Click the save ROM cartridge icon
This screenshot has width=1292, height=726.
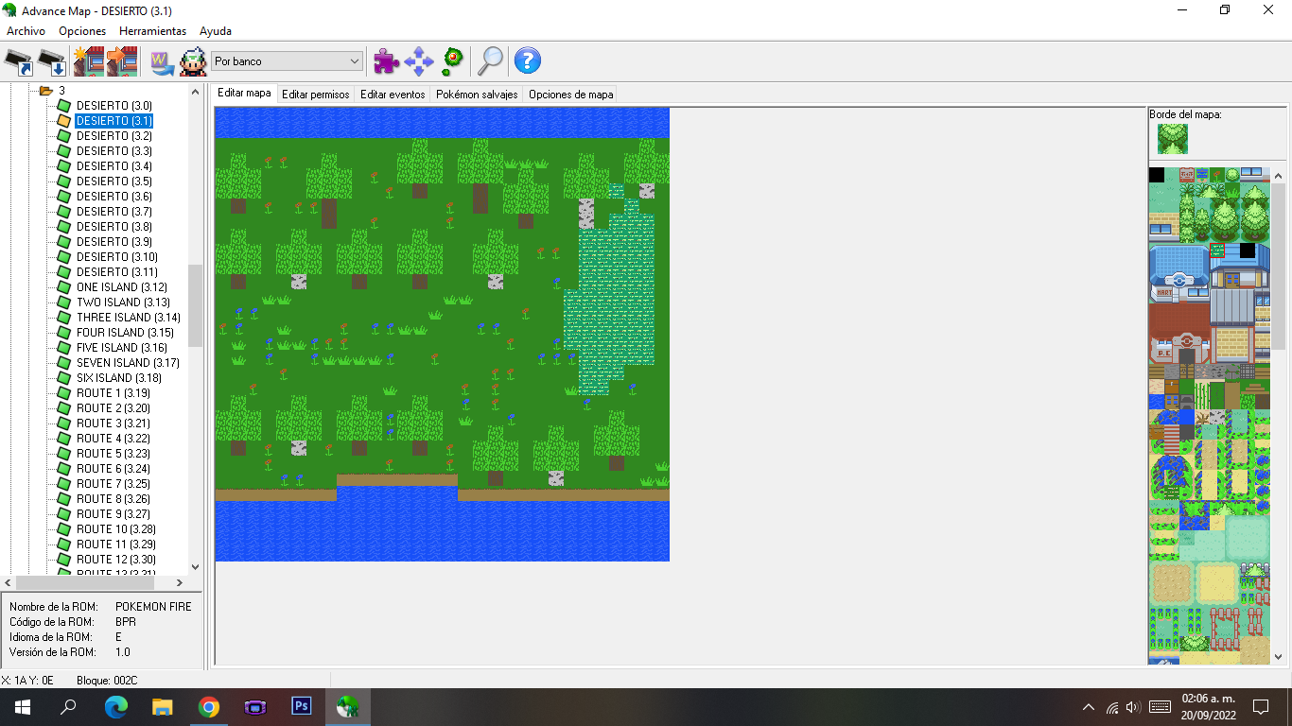point(52,61)
